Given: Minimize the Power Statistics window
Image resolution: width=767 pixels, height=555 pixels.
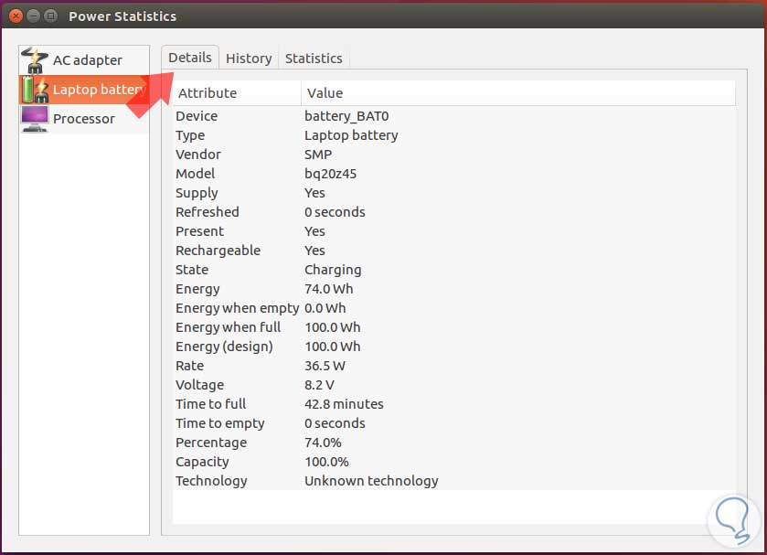Looking at the screenshot, I should pyautogui.click(x=33, y=16).
